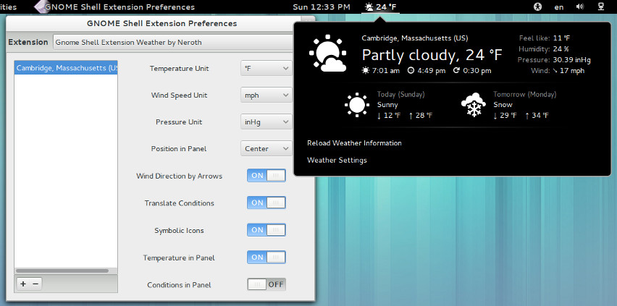Click the sunrise icon beside 7:01 am

(366, 71)
